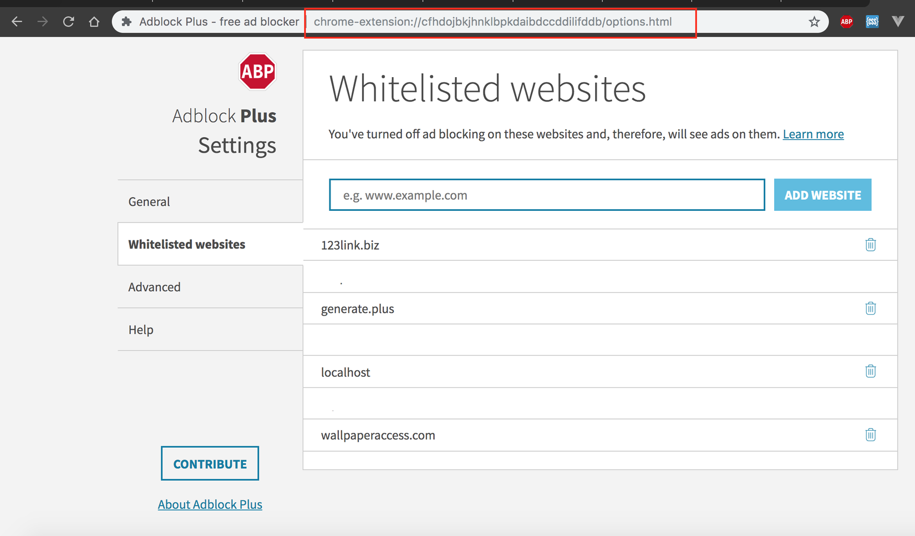
Task: Click the CSS extension icon
Action: 872,22
